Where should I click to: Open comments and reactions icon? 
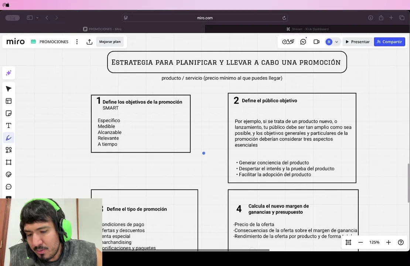coord(303,42)
